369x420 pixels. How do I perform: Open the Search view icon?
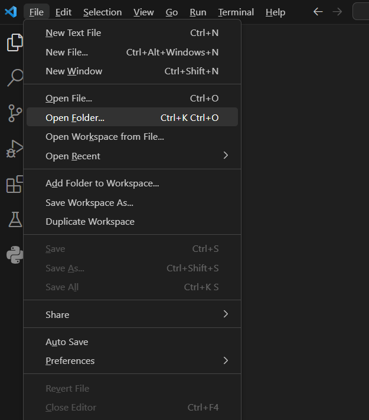(15, 78)
